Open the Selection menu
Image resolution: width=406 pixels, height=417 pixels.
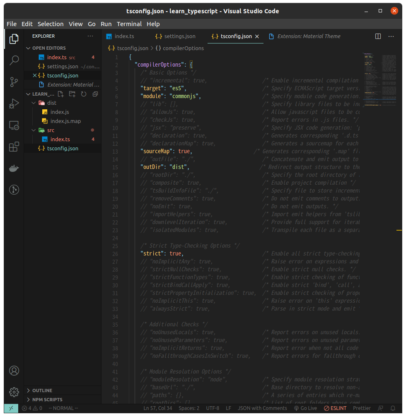[x=51, y=24]
